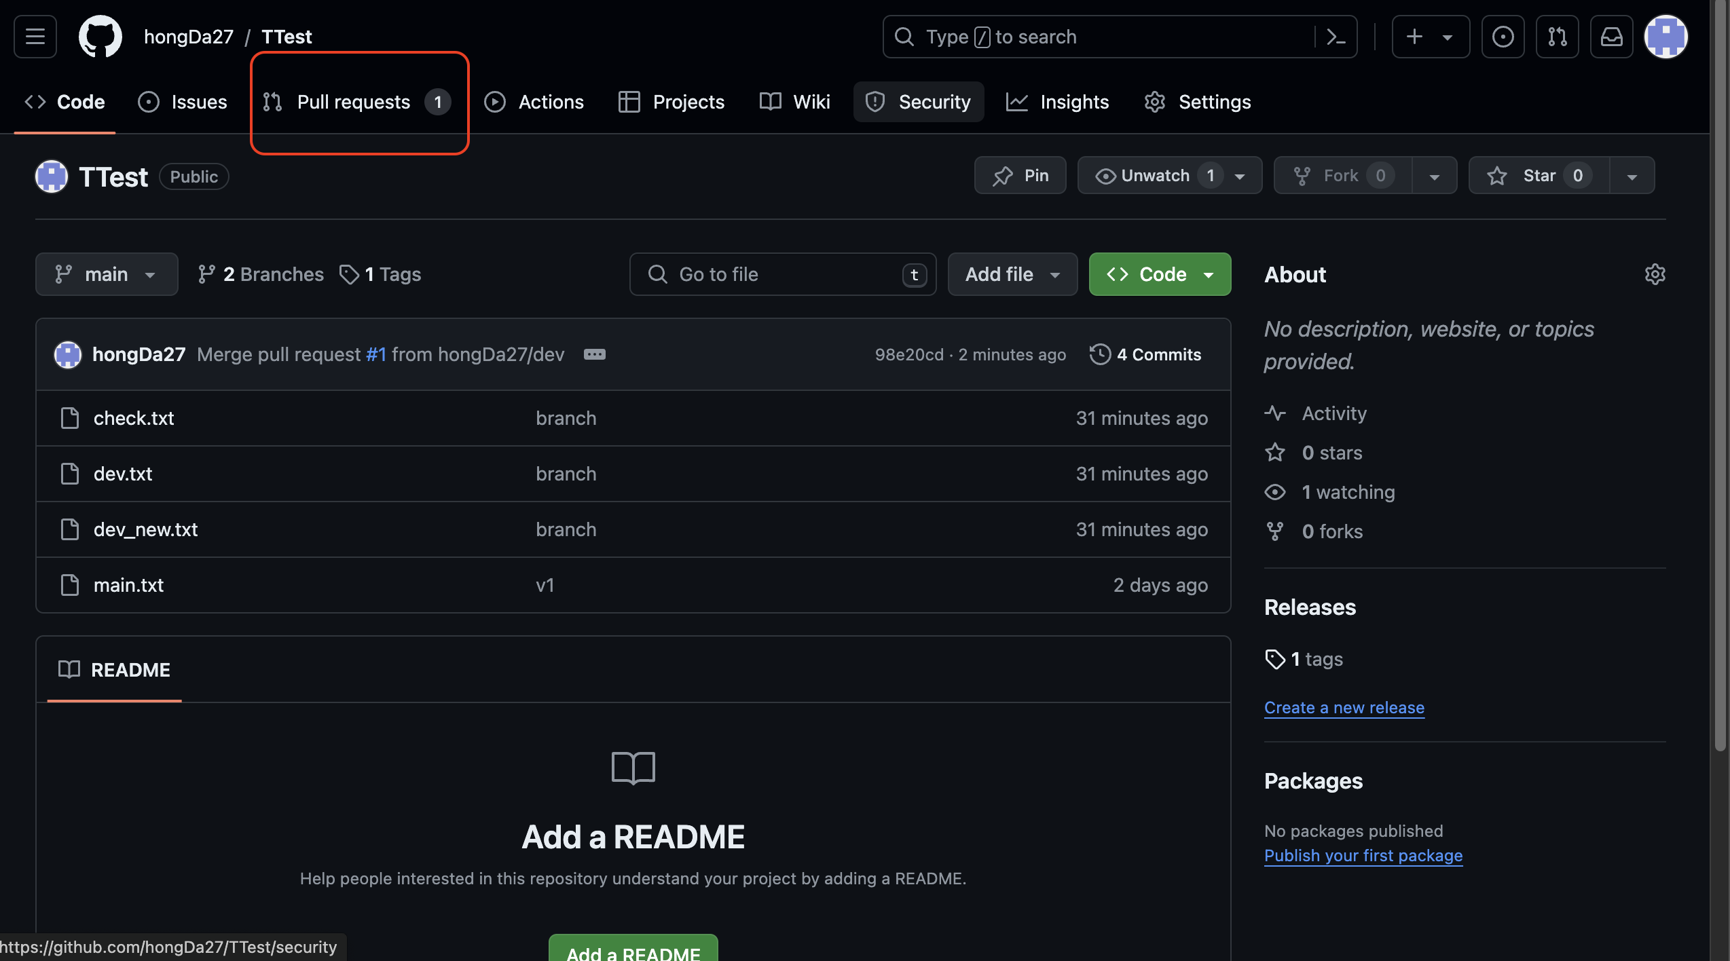The height and width of the screenshot is (961, 1730).
Task: Open the About settings gear icon
Action: [1655, 274]
